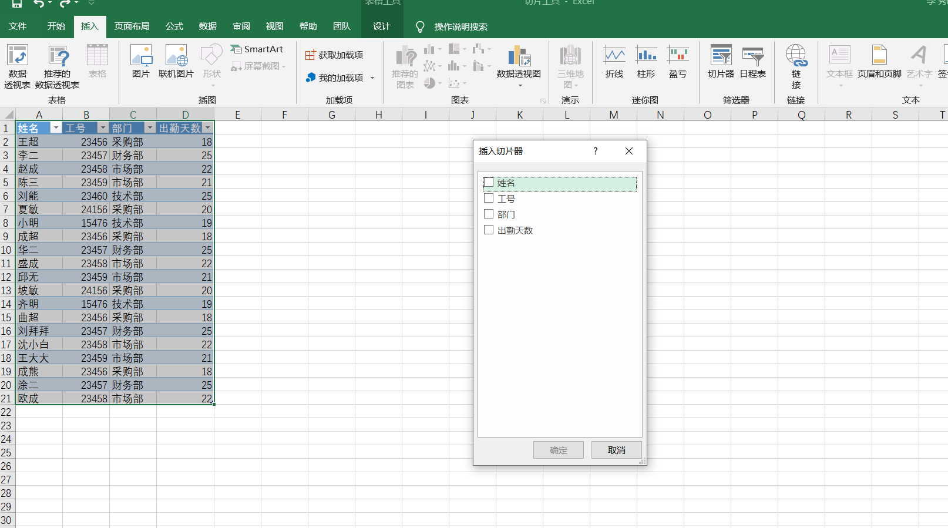Expand My Add-ins (我的加载项) dropdown arrow
The image size is (948, 528).
tap(372, 78)
